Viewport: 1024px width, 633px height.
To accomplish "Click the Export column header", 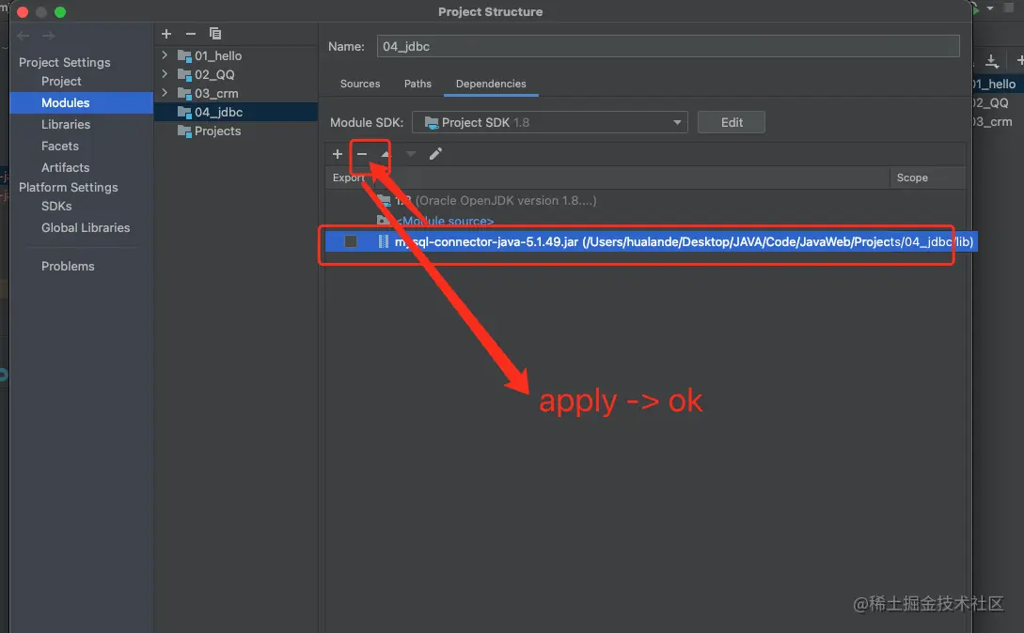I will [x=349, y=178].
